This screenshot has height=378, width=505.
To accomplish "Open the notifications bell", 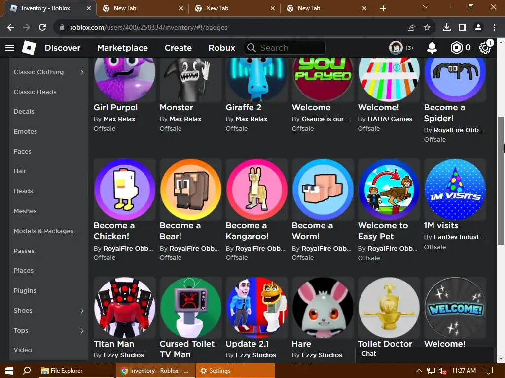I will (x=432, y=48).
